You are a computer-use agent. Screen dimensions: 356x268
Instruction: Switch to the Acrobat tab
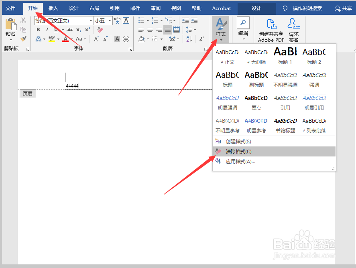click(x=222, y=8)
